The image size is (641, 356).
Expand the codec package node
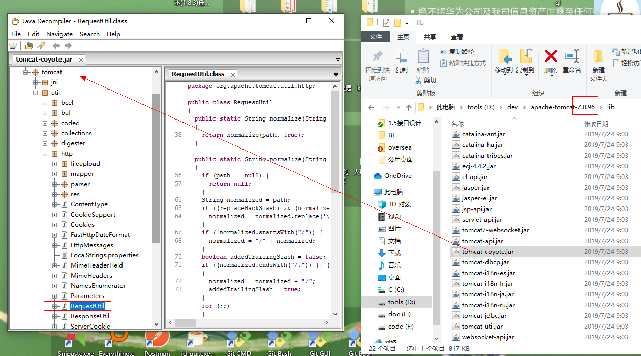coord(45,123)
